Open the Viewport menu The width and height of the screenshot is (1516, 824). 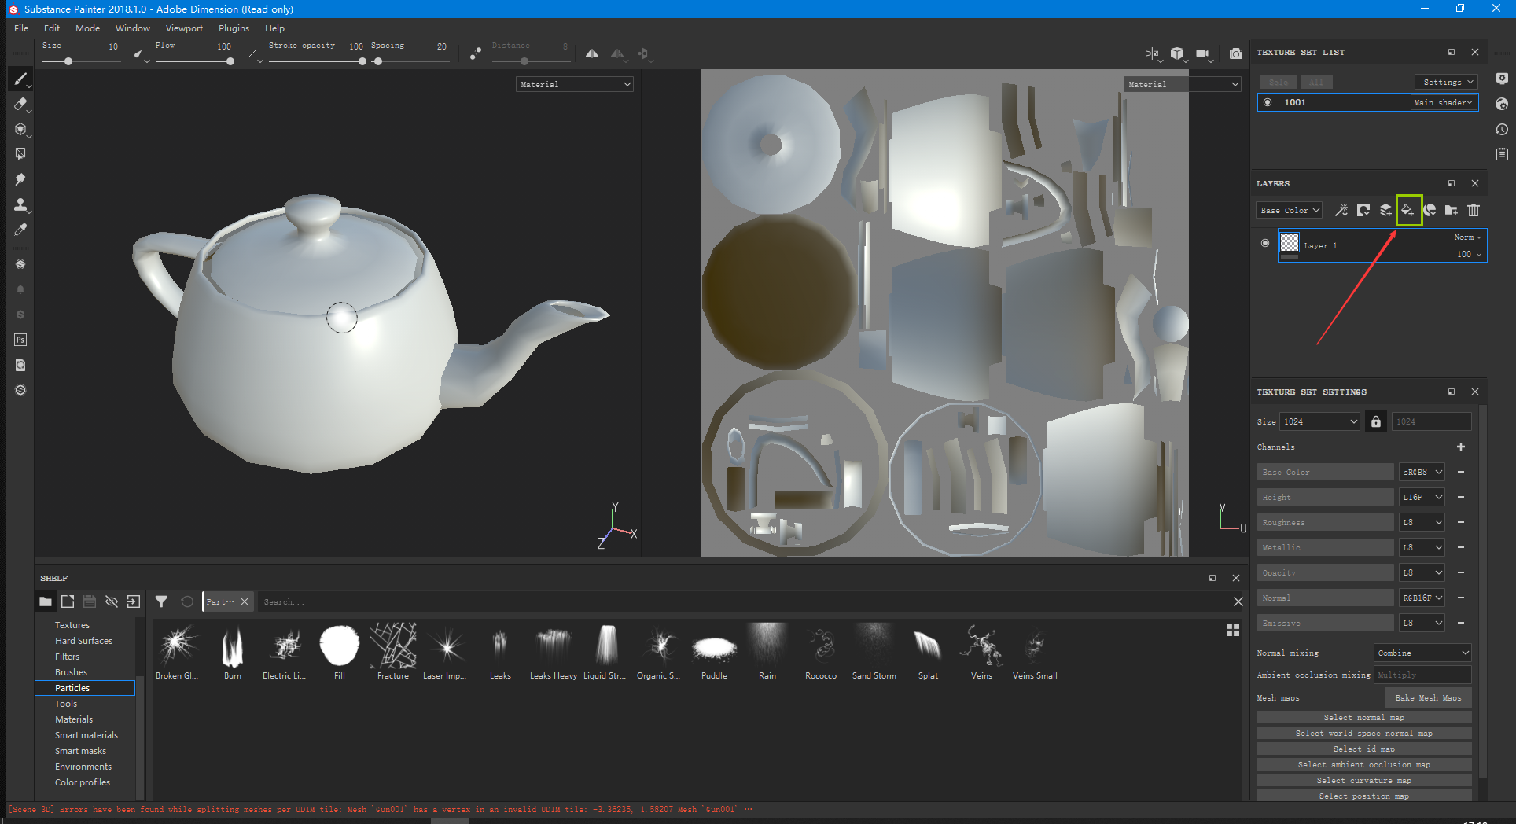[184, 28]
